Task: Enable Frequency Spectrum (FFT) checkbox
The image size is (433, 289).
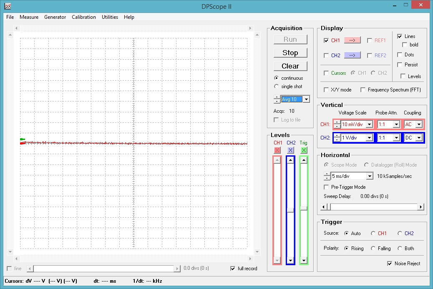Action: [x=363, y=90]
